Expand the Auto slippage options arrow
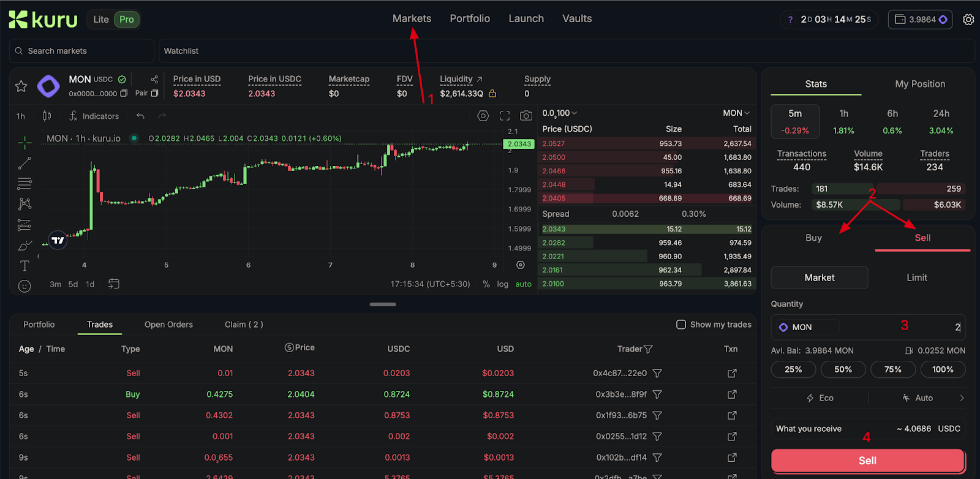The image size is (980, 479). [962, 398]
